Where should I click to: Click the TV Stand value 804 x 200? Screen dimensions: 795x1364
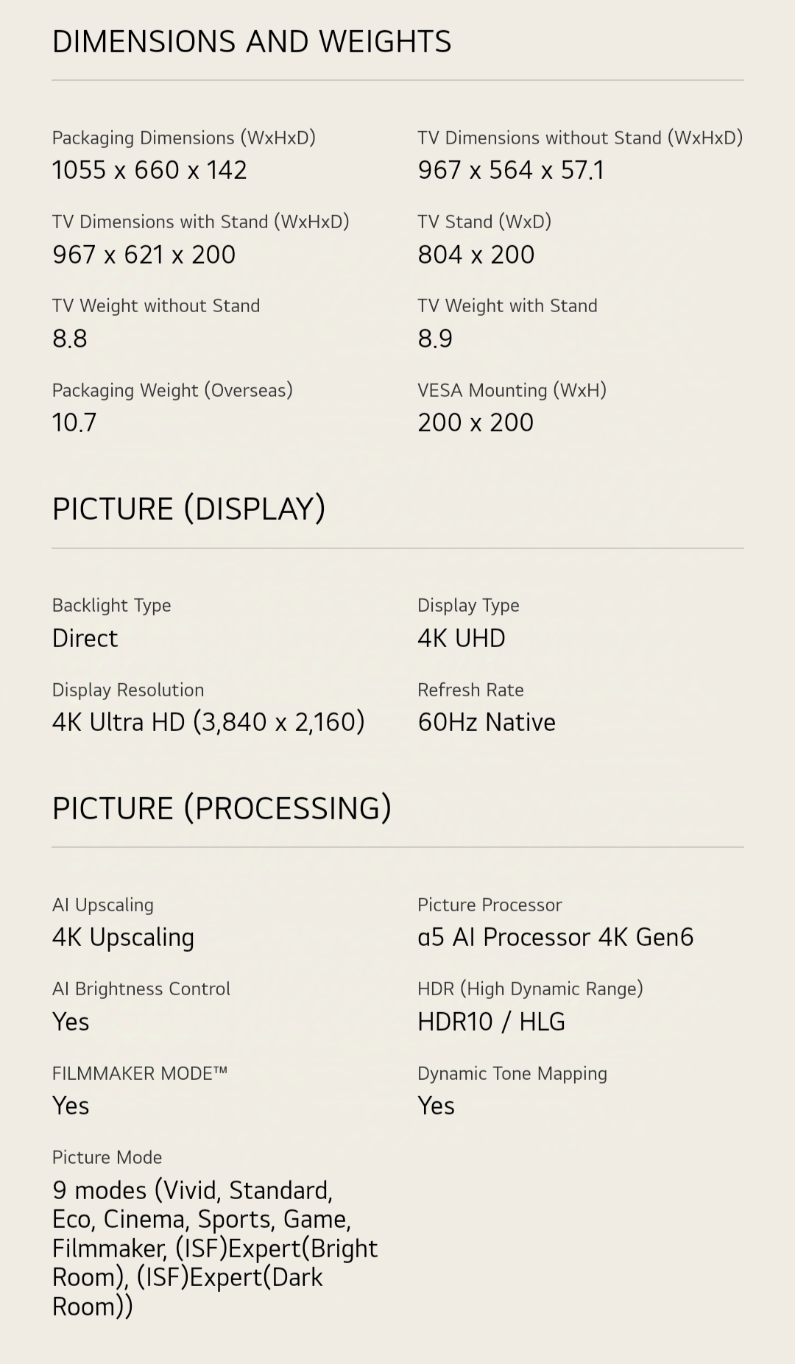click(x=476, y=255)
